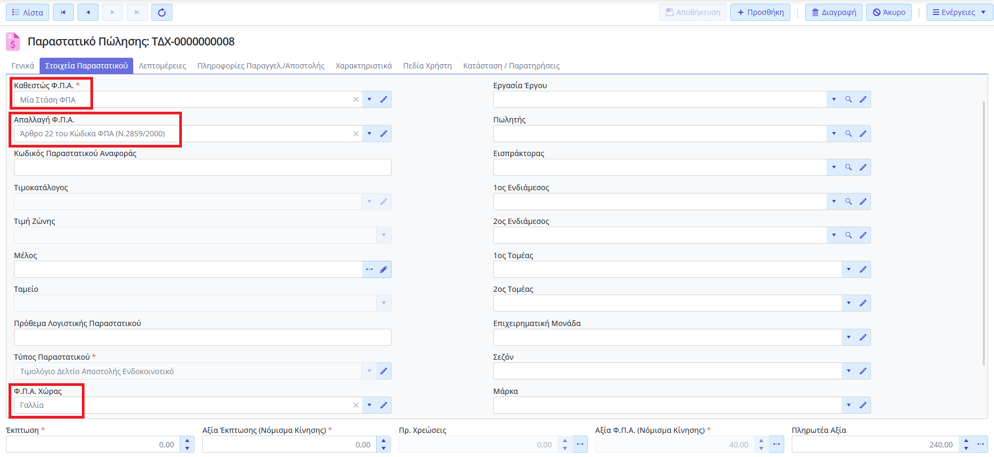The image size is (994, 457).
Task: Click the refresh icon in the top toolbar
Action: tap(162, 12)
